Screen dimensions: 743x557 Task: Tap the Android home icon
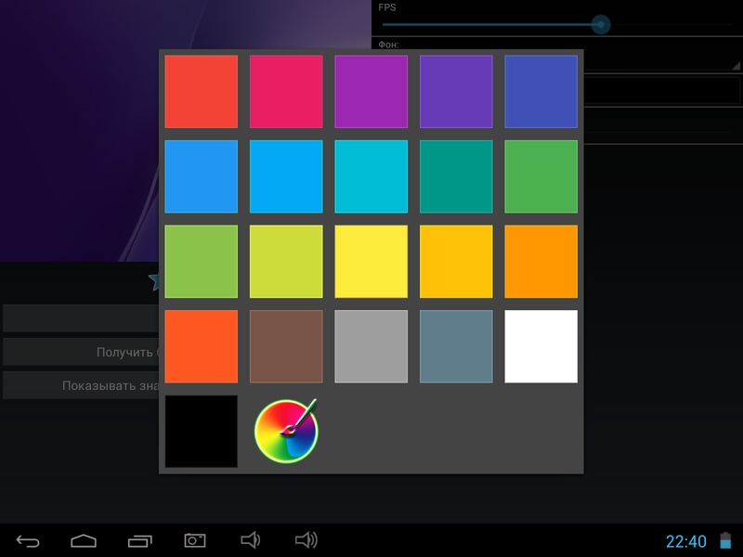(84, 540)
